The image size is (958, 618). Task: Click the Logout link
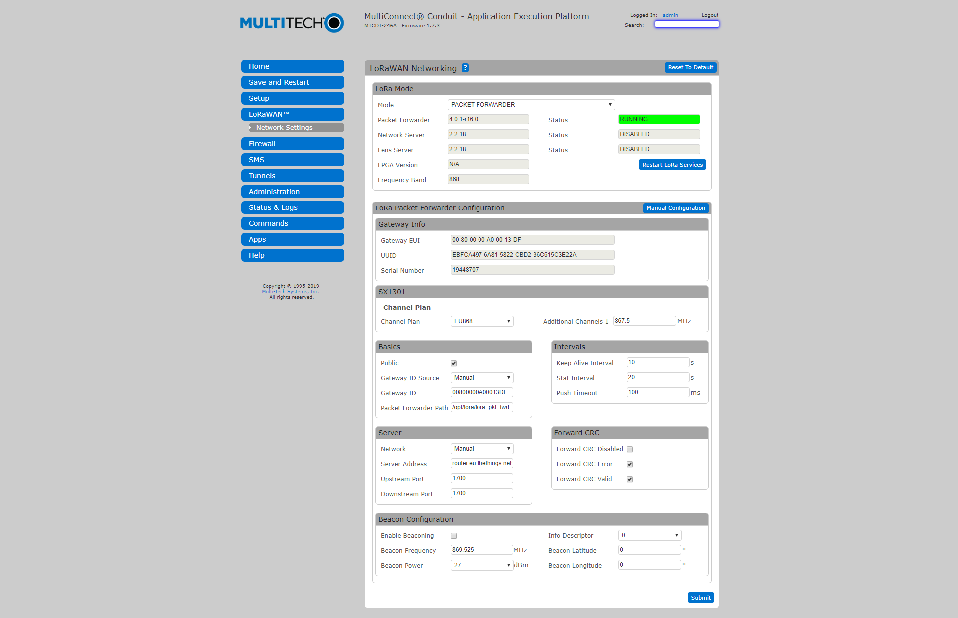pos(710,15)
